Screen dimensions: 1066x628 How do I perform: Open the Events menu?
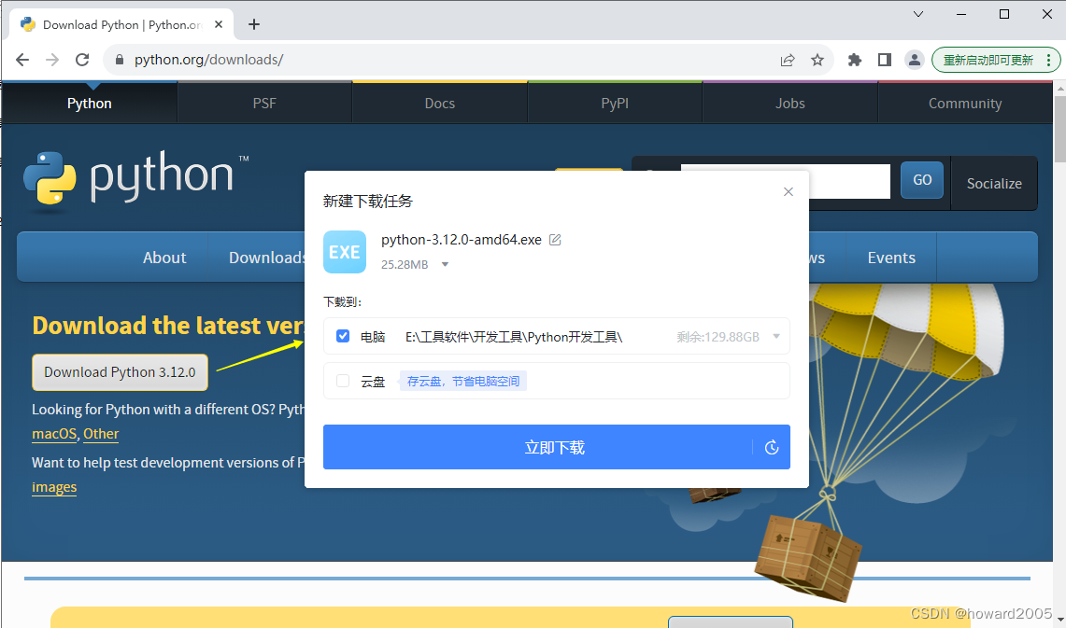click(x=891, y=258)
